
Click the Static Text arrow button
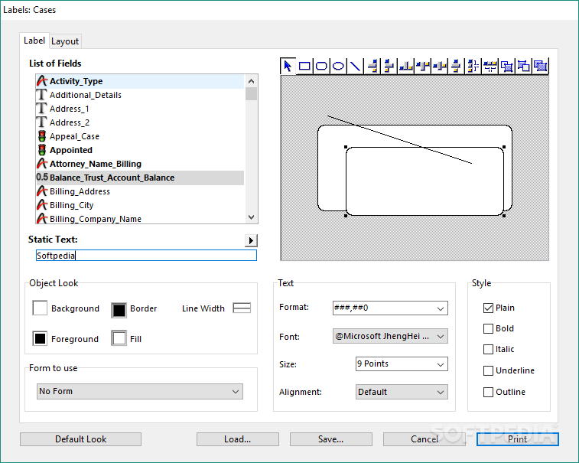pyautogui.click(x=251, y=240)
